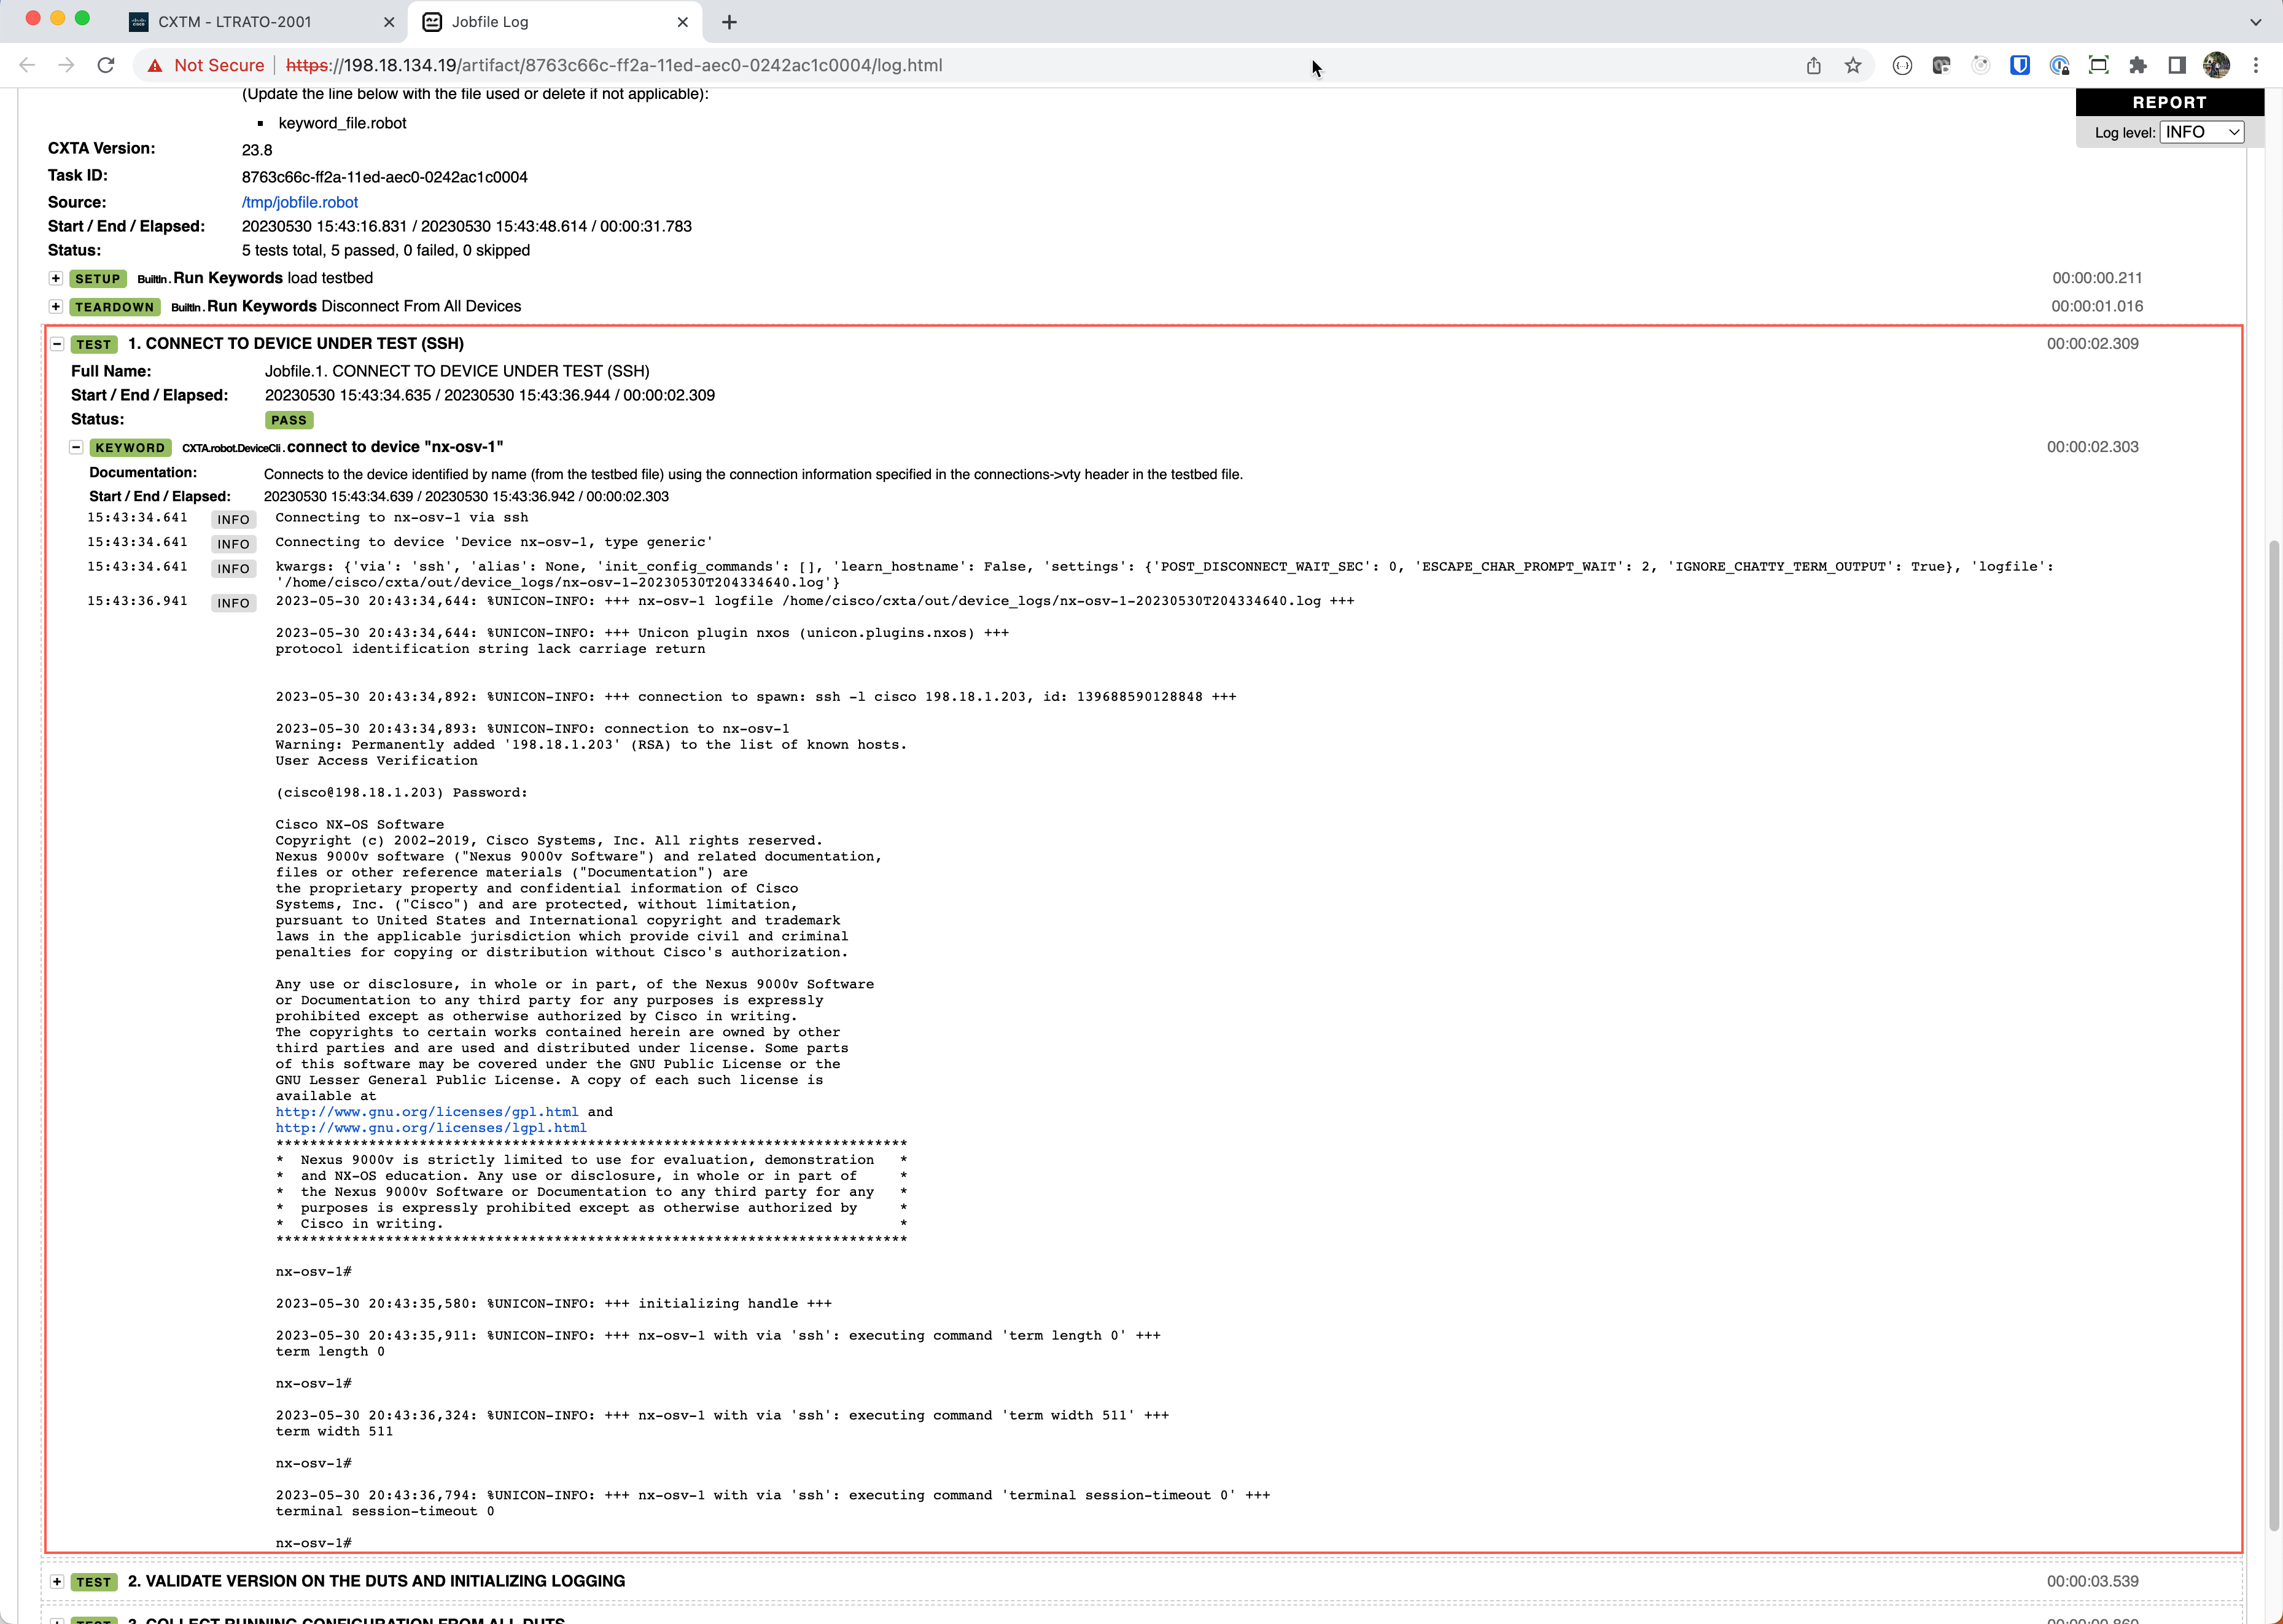Click the connect to device "nx-osv-1" keyword name
2283x1624 pixels.
(x=395, y=447)
